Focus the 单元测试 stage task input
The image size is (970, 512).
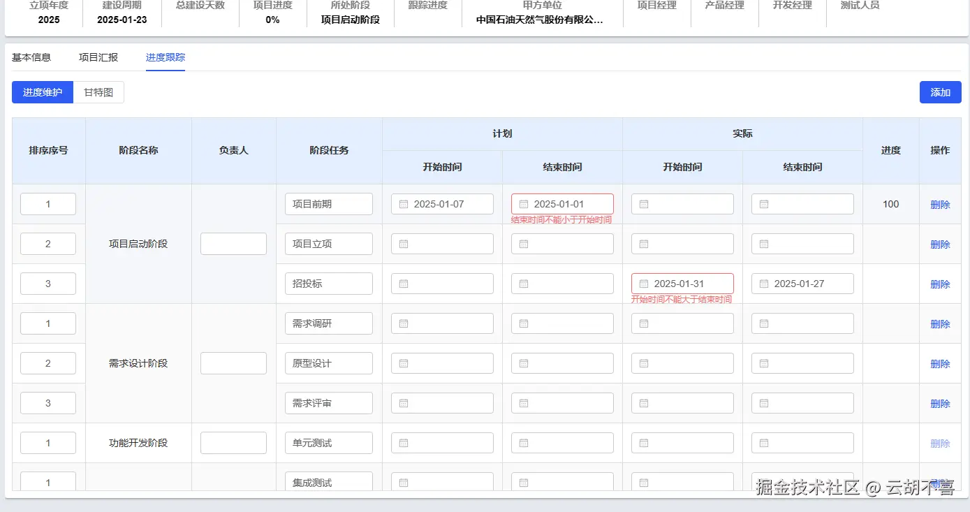click(x=329, y=443)
